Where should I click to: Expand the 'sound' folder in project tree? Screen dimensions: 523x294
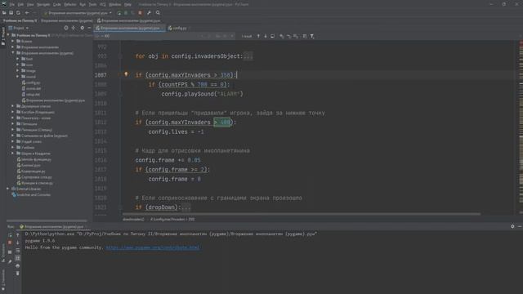point(18,77)
